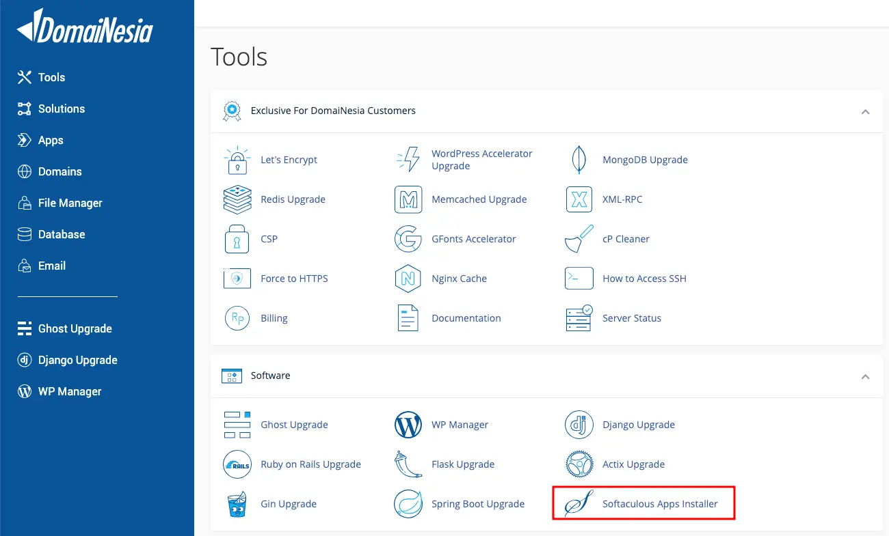
Task: Click the How to Access SSH terminal icon
Action: (x=579, y=279)
